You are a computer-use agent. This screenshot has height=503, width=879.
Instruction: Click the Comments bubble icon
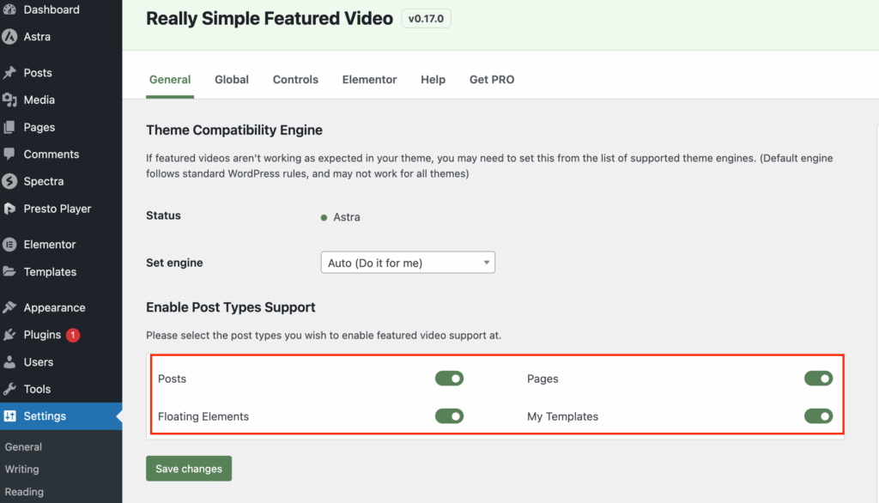tap(9, 155)
